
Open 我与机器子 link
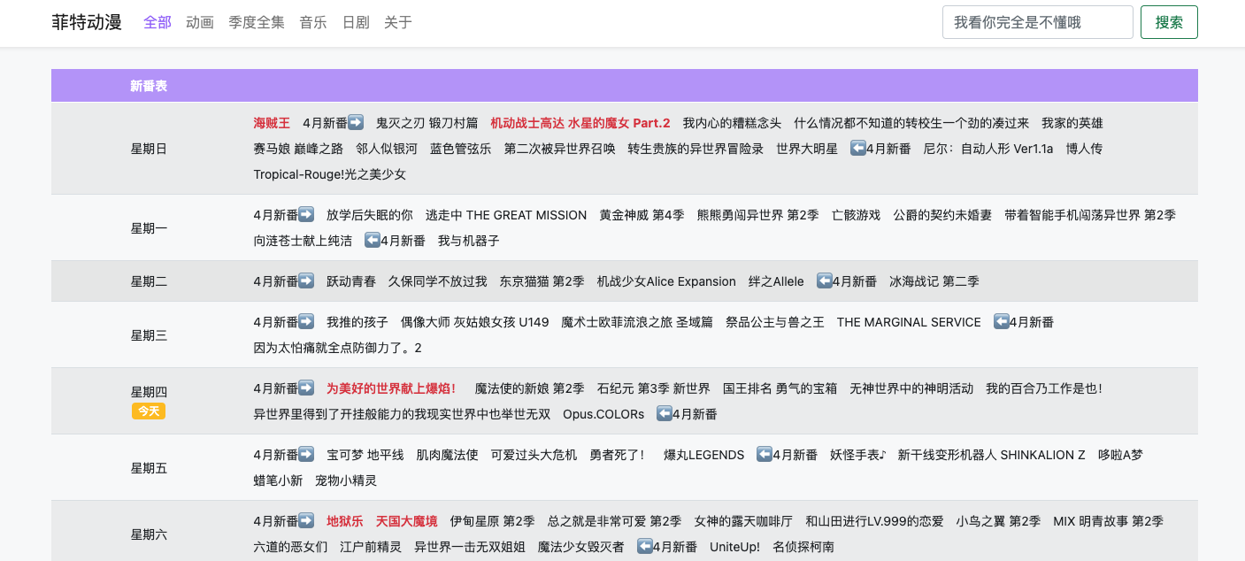pos(469,241)
